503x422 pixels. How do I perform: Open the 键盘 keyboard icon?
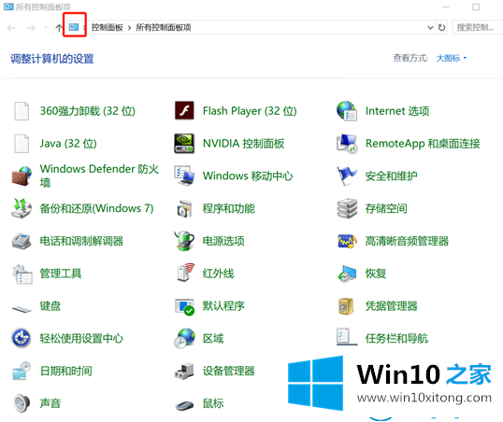22,309
